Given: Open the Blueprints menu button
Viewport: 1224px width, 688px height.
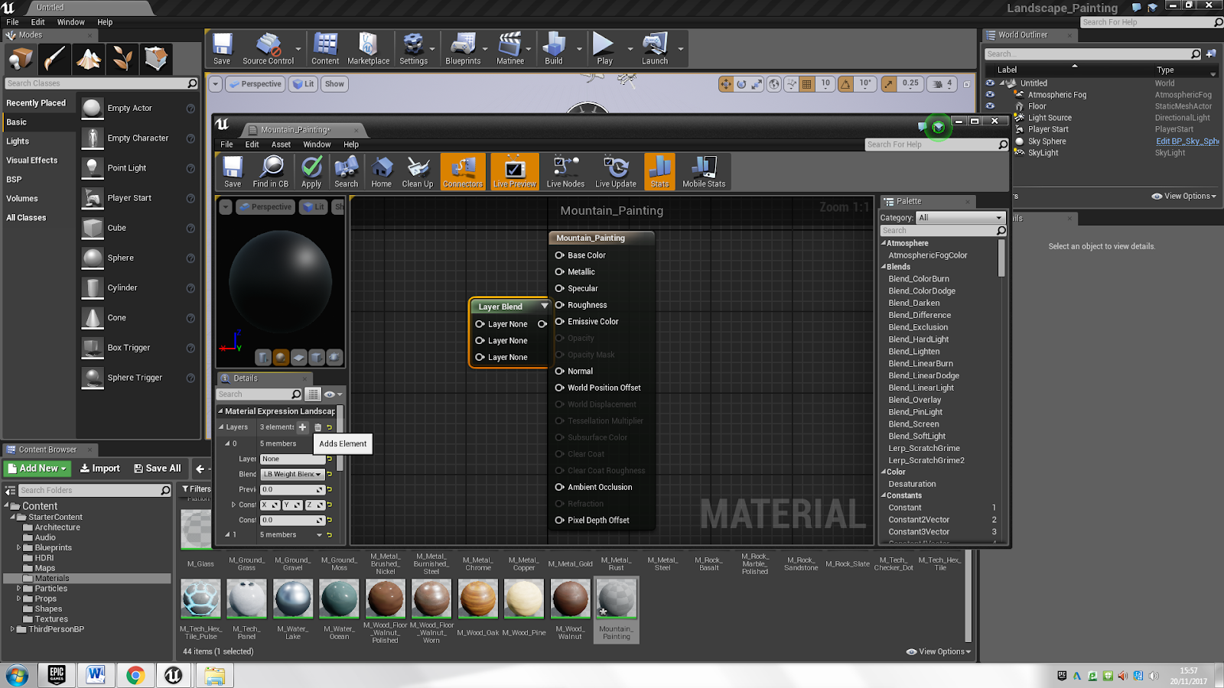Looking at the screenshot, I should [463, 49].
